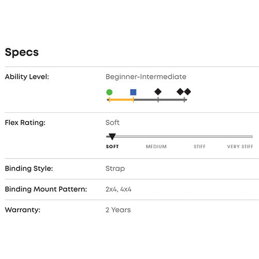
Task: Select the SOFT flex label
Action: pos(112,147)
